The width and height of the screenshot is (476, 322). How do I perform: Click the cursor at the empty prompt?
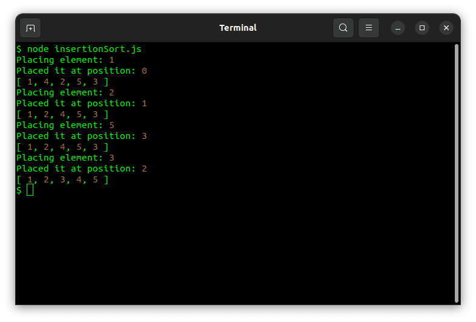point(30,190)
